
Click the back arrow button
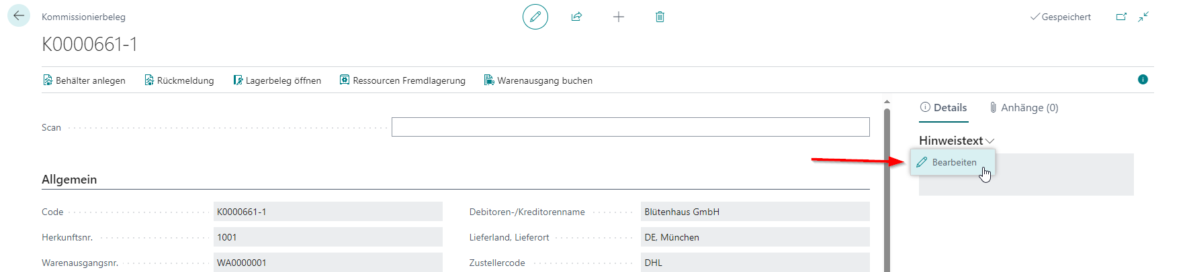point(19,16)
